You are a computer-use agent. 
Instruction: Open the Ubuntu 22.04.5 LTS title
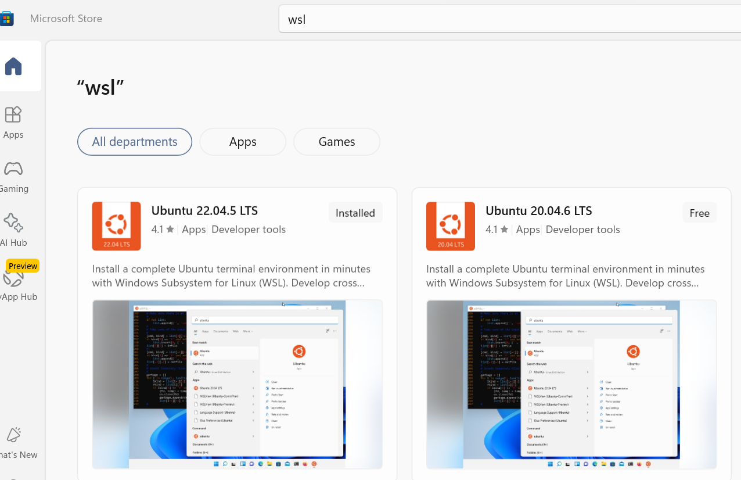(x=204, y=210)
